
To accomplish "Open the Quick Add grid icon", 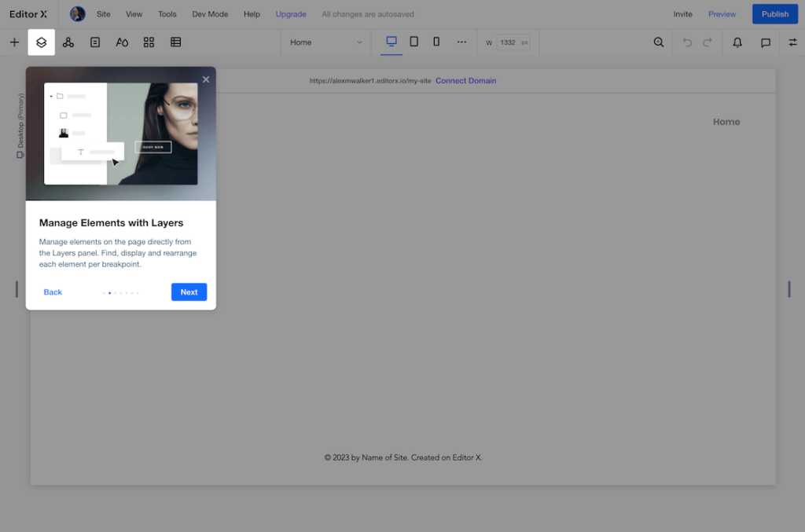I will pos(149,42).
